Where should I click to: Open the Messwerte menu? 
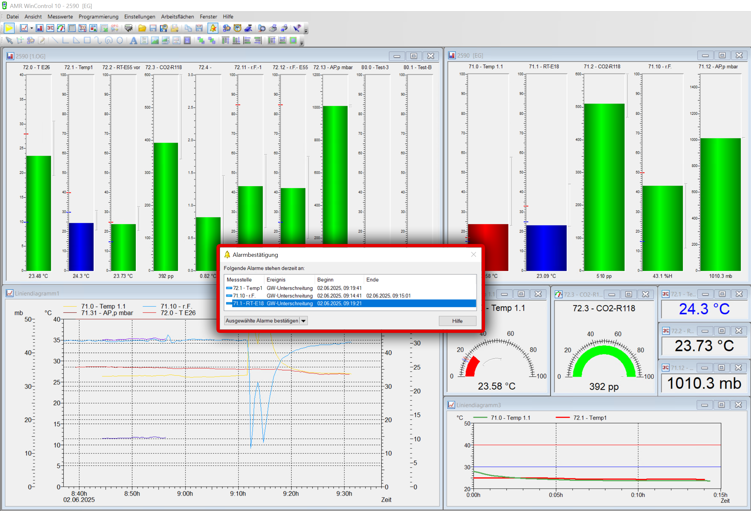coord(60,17)
